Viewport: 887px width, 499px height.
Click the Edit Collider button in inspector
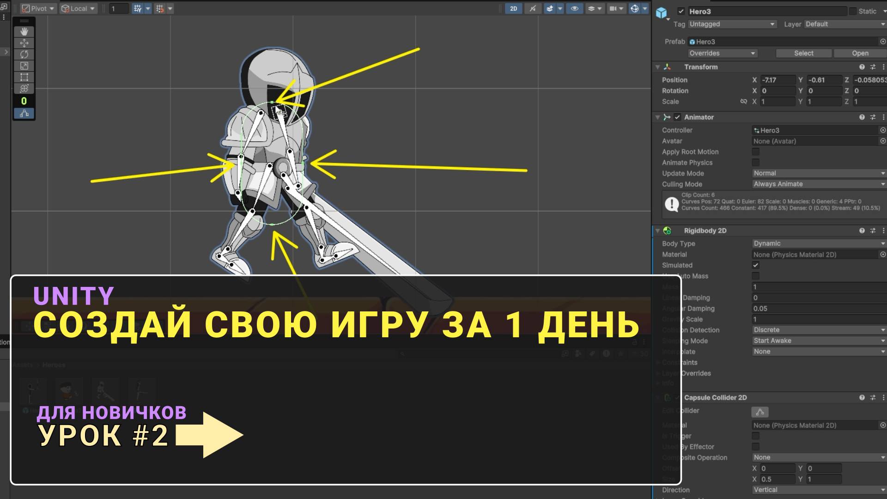pyautogui.click(x=760, y=412)
